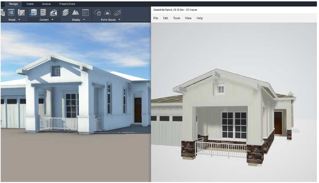The width and height of the screenshot is (319, 183).
Task: Open Data Sources database icon
Action: point(33,12)
